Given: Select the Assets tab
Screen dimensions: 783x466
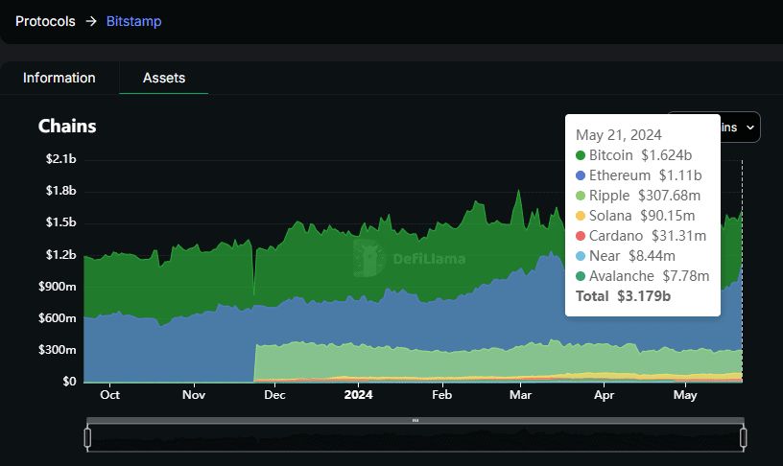Looking at the screenshot, I should tap(164, 78).
